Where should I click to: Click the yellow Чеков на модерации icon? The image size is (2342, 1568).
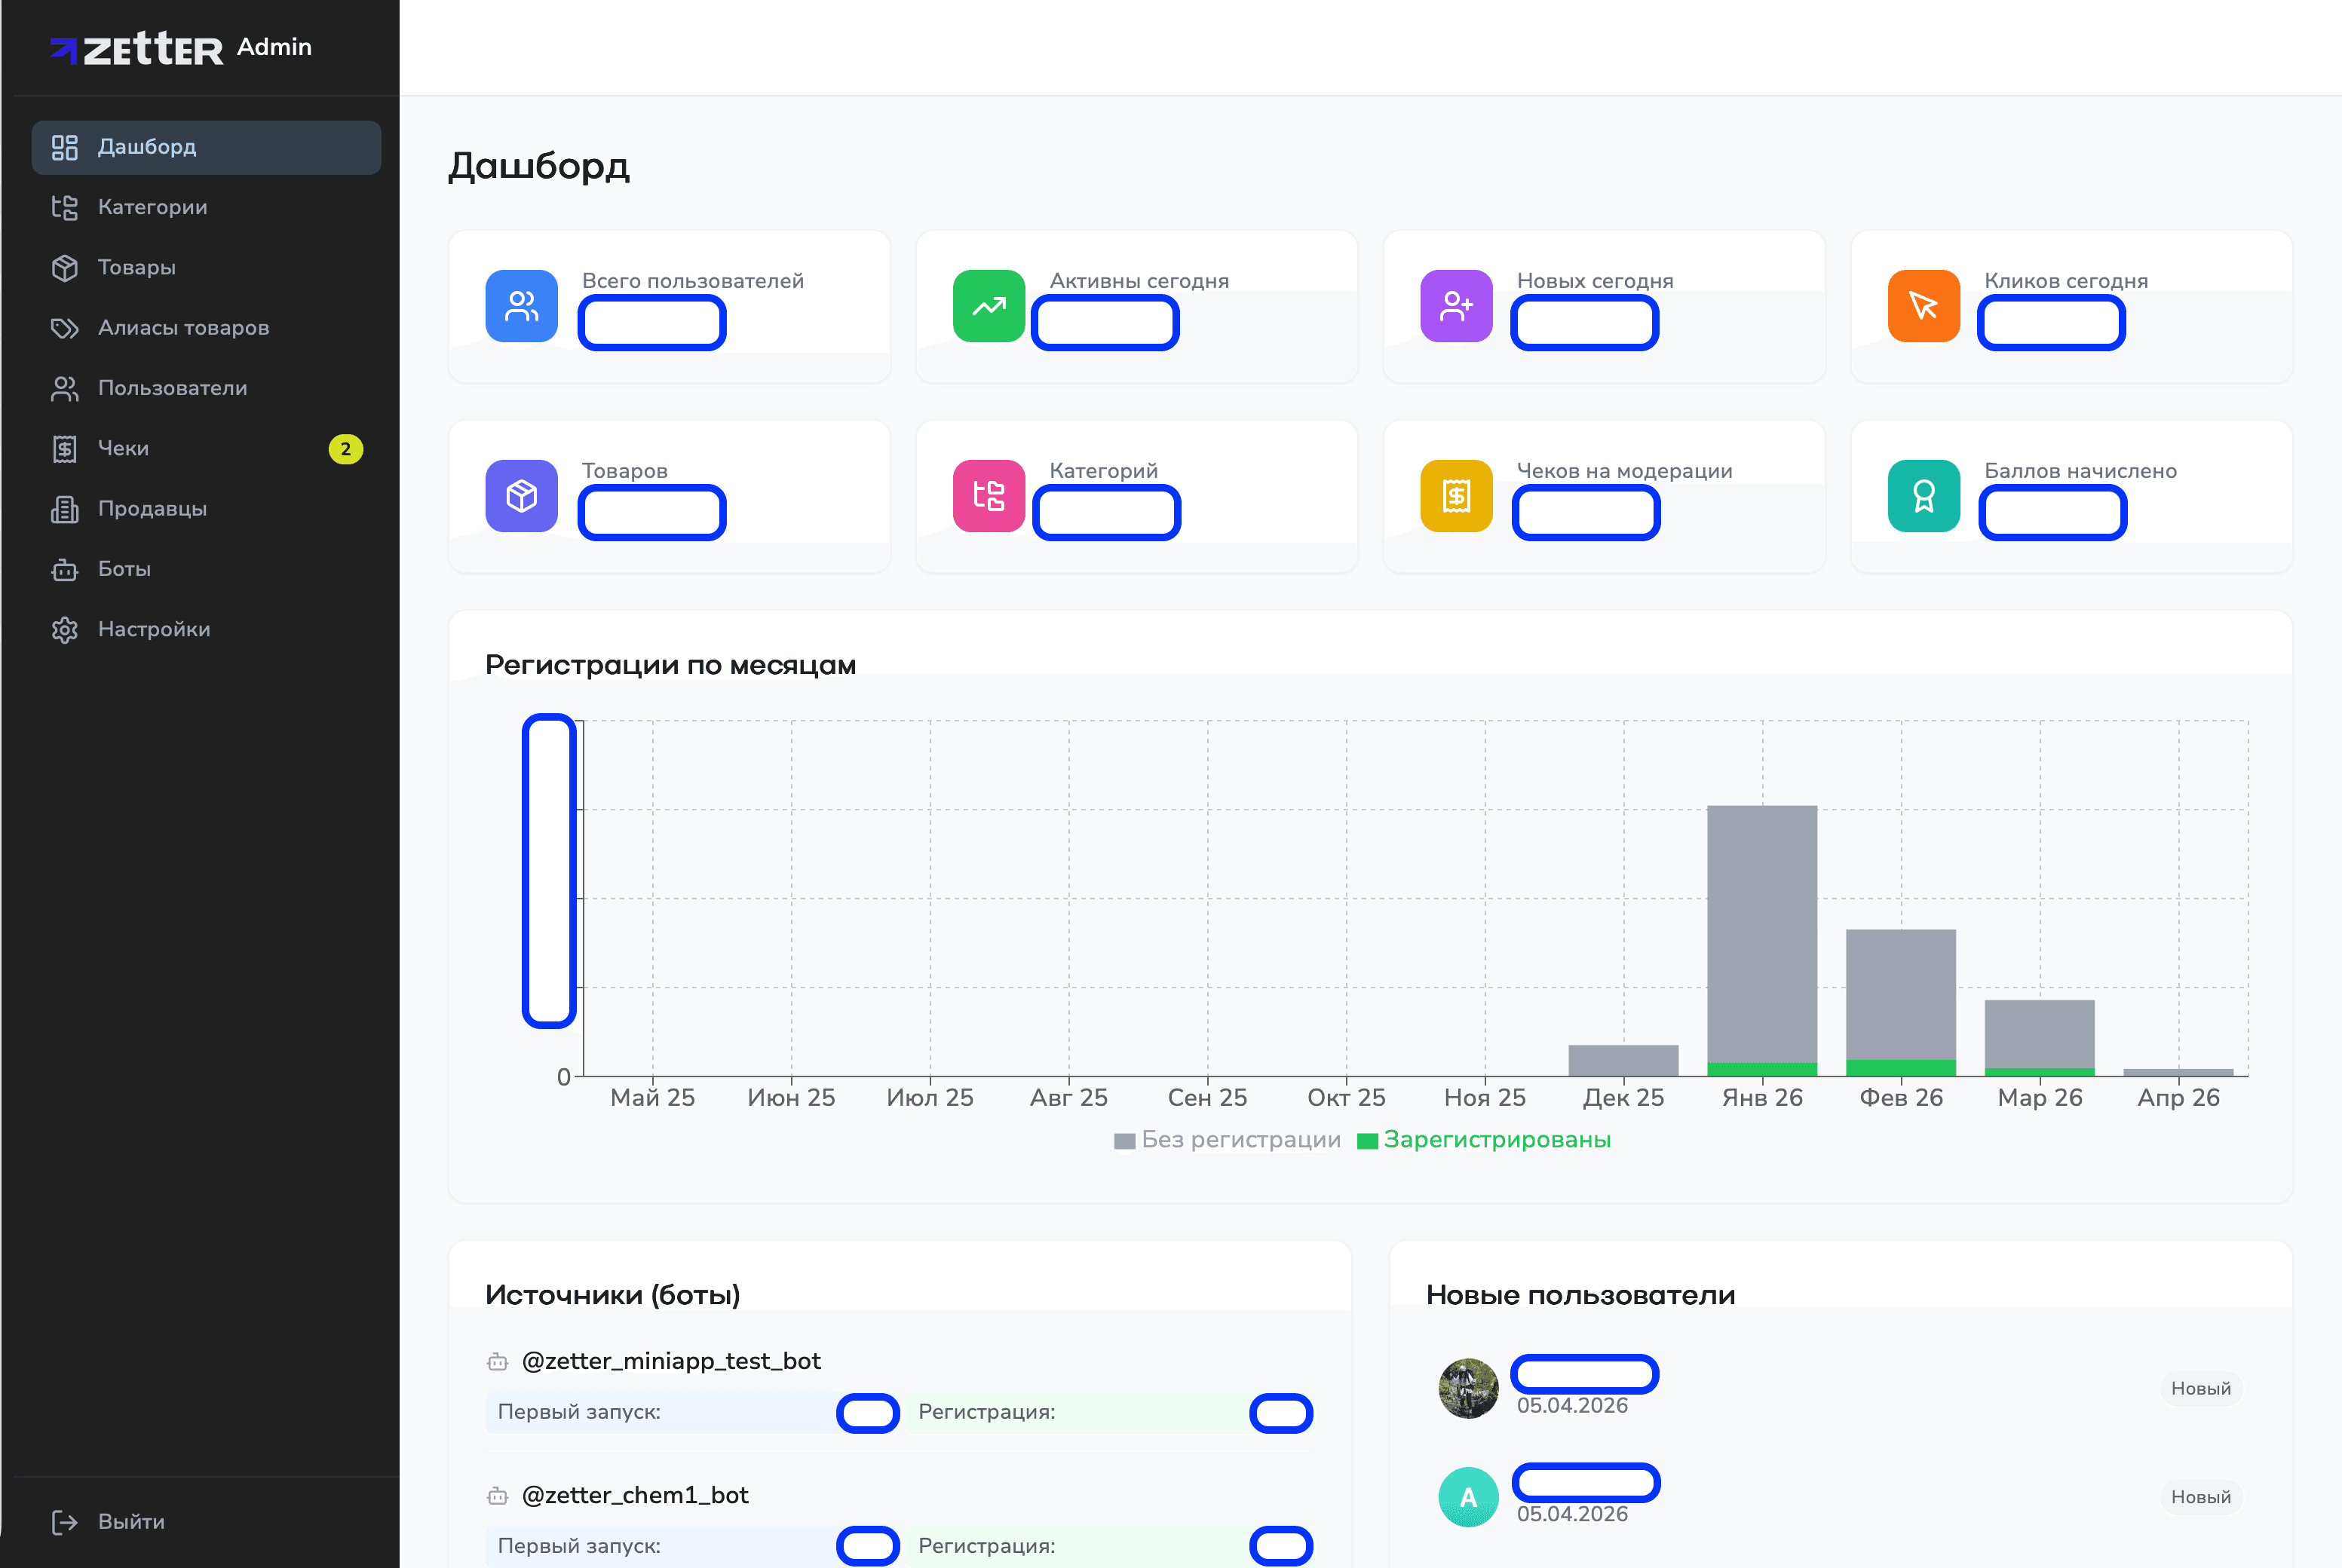(x=1456, y=496)
